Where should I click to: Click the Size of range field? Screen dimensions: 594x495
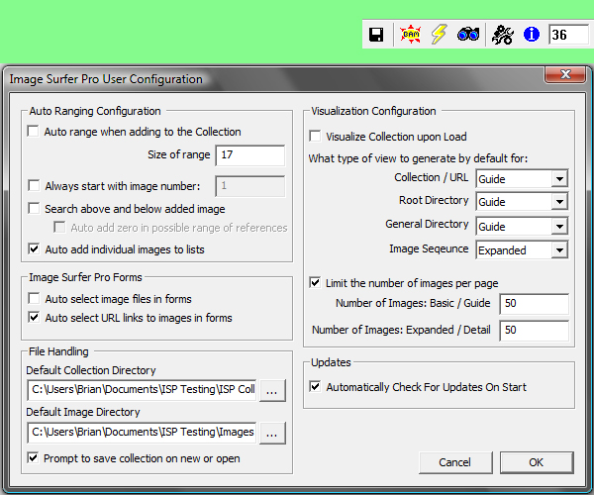[250, 155]
